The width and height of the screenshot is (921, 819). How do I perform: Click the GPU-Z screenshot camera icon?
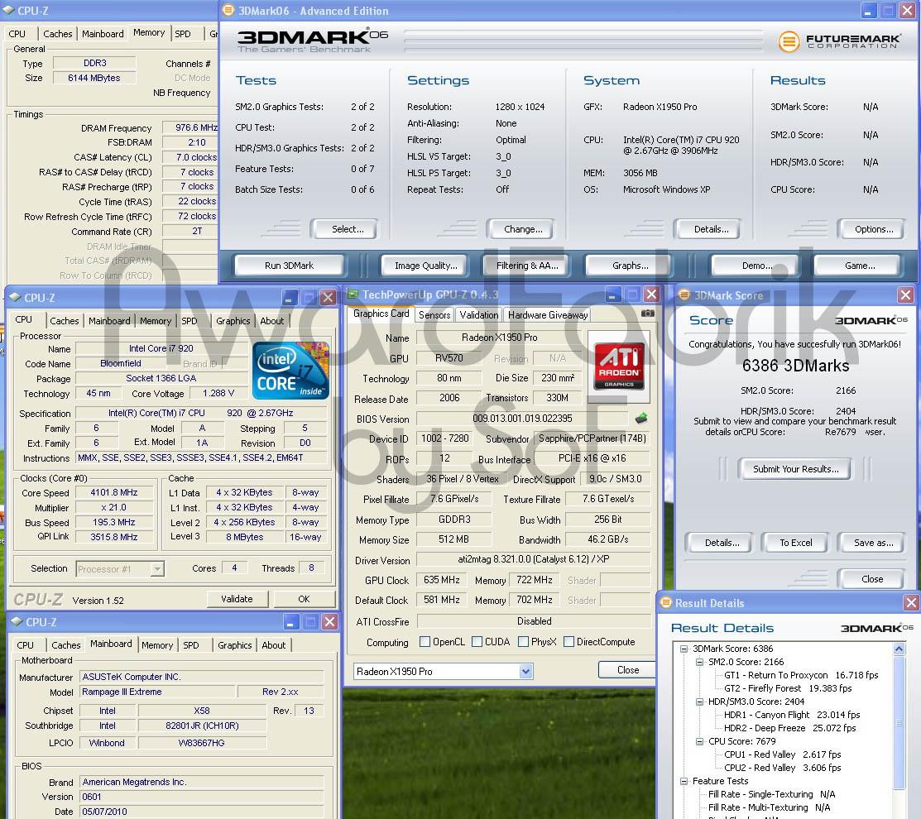click(x=647, y=314)
